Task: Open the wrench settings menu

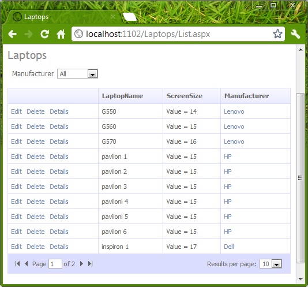Action: point(295,34)
